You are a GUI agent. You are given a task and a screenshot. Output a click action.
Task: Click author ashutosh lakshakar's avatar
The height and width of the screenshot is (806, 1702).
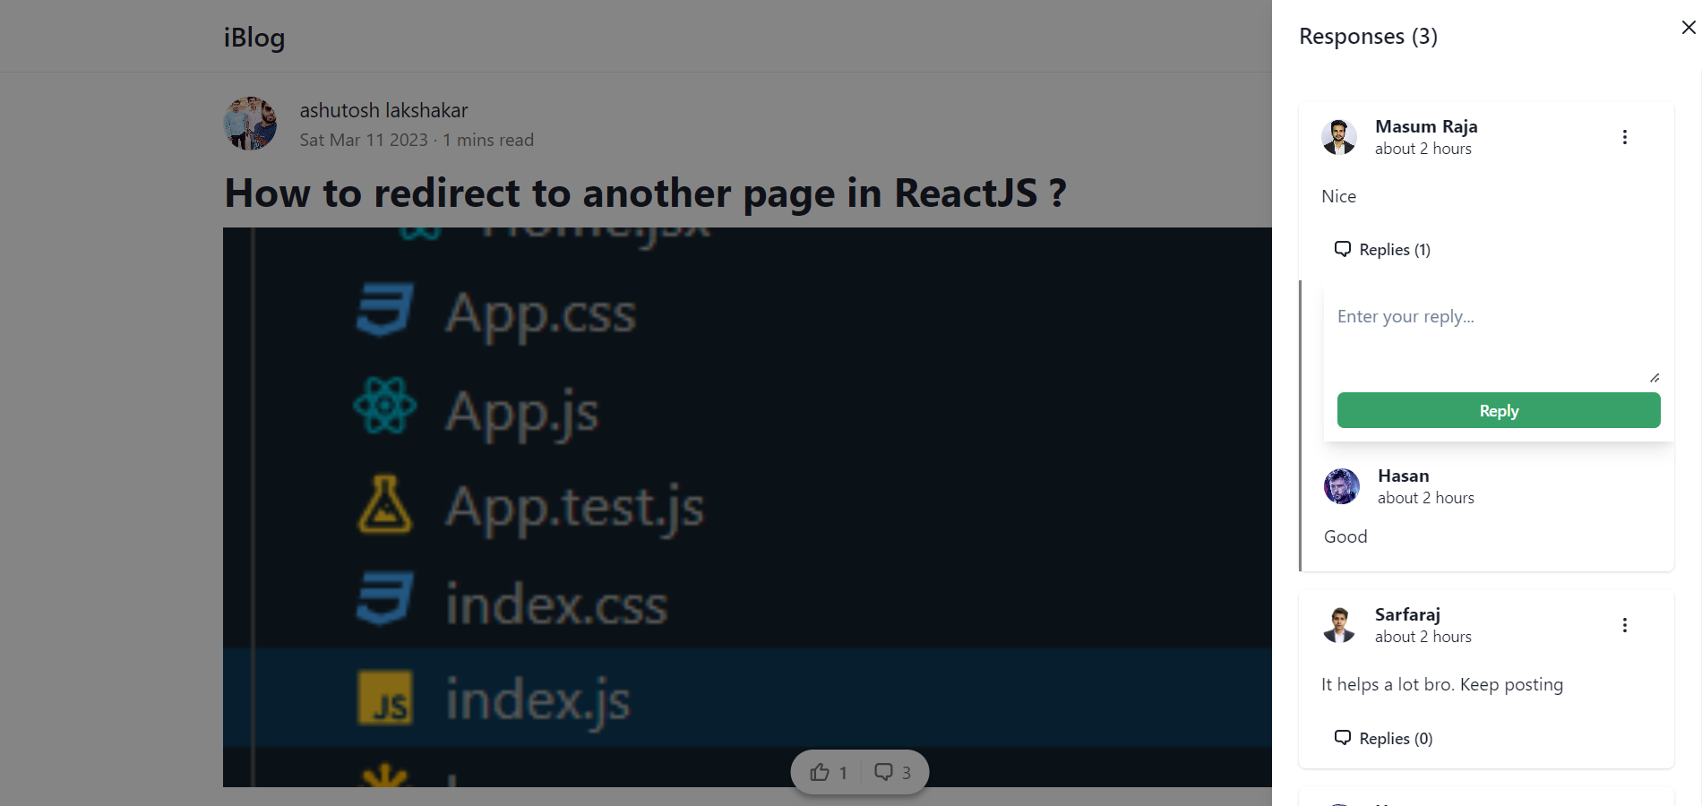(250, 124)
